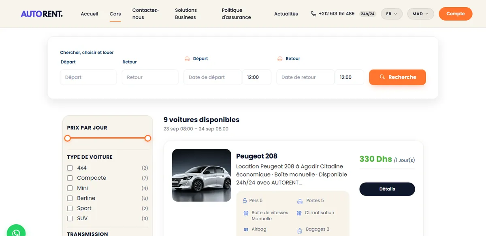This screenshot has height=236, width=486.
Task: Tick the 4x4 car type checkbox
Action: 70,168
